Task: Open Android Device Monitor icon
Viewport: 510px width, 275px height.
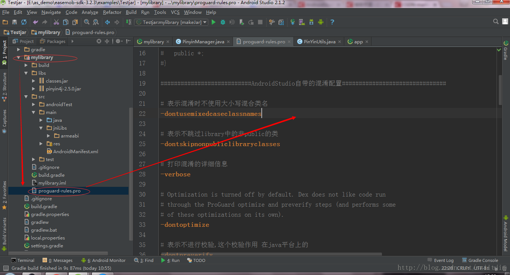Action: [321, 22]
